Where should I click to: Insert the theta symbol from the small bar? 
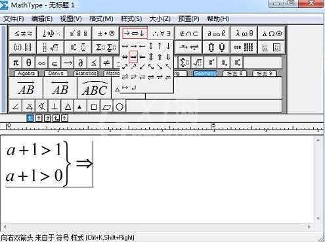coord(28,63)
